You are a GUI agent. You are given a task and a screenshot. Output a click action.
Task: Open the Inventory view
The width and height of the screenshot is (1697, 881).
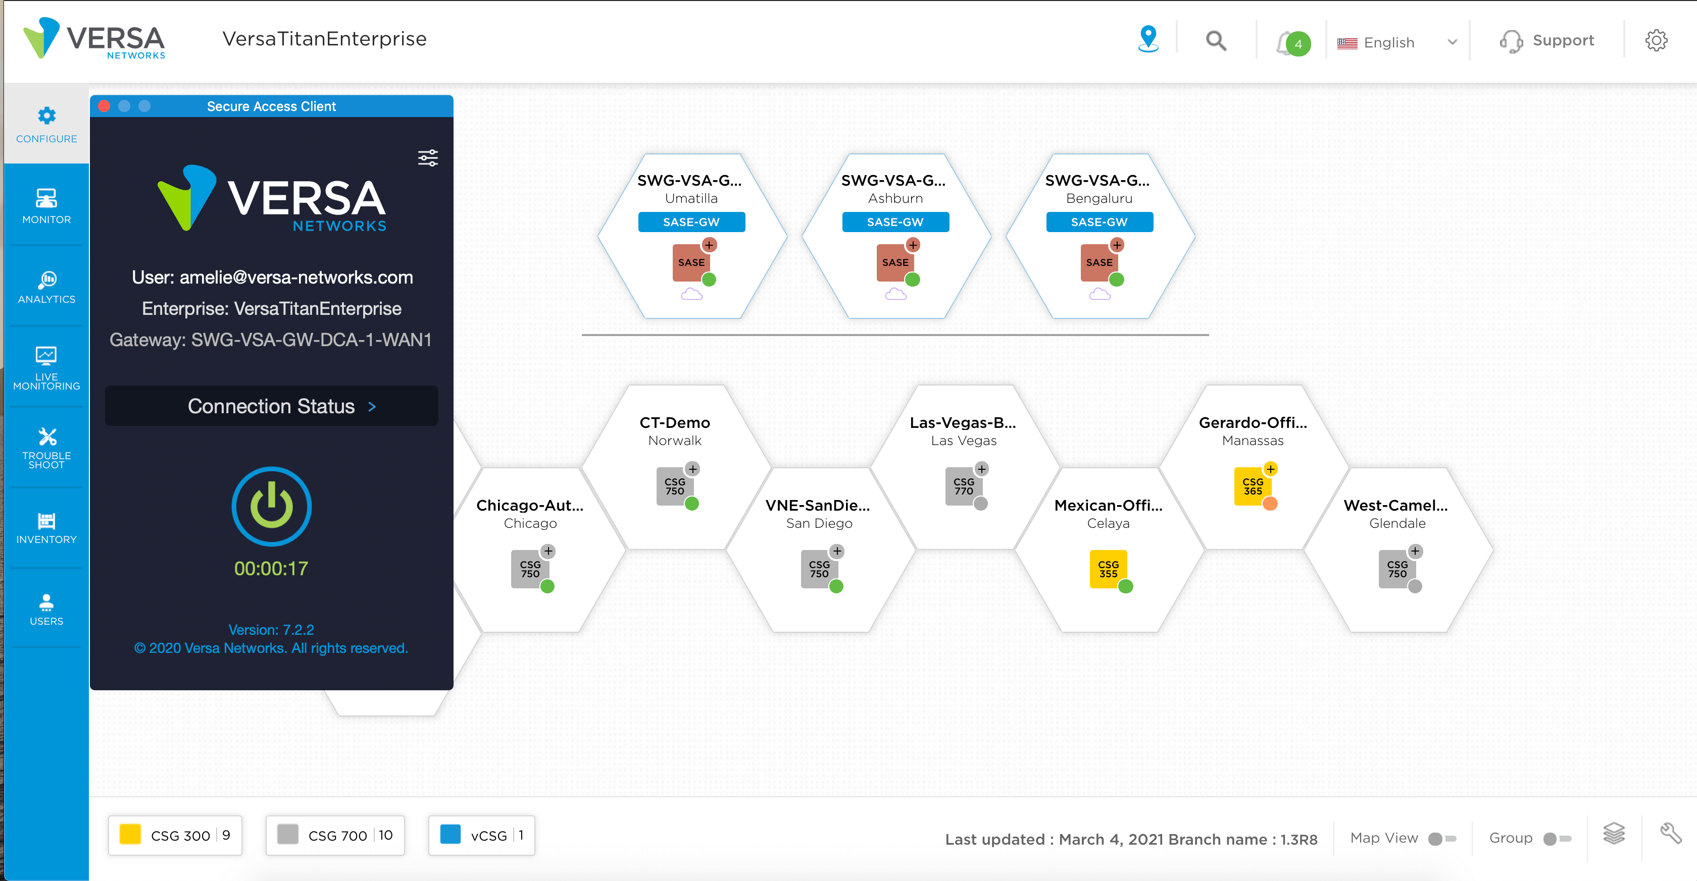(45, 527)
